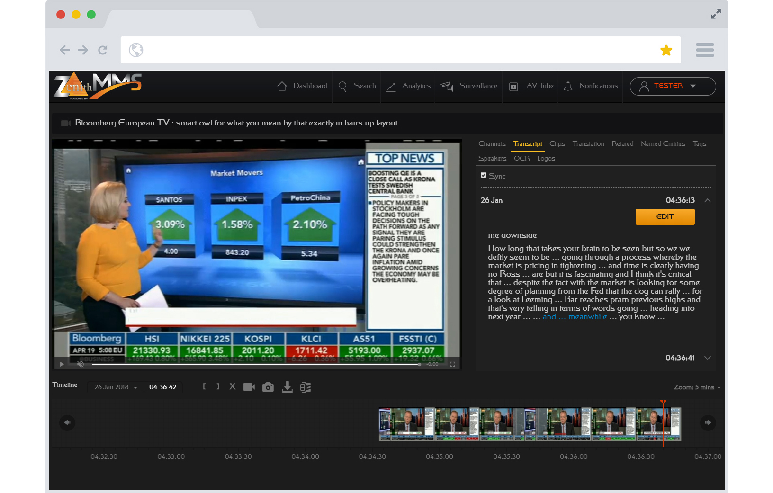
Task: Open the Zoom: 5 mins dropdown
Action: [x=697, y=387]
